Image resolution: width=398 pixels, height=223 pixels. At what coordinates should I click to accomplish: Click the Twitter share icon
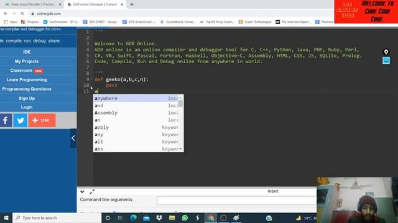(21, 120)
